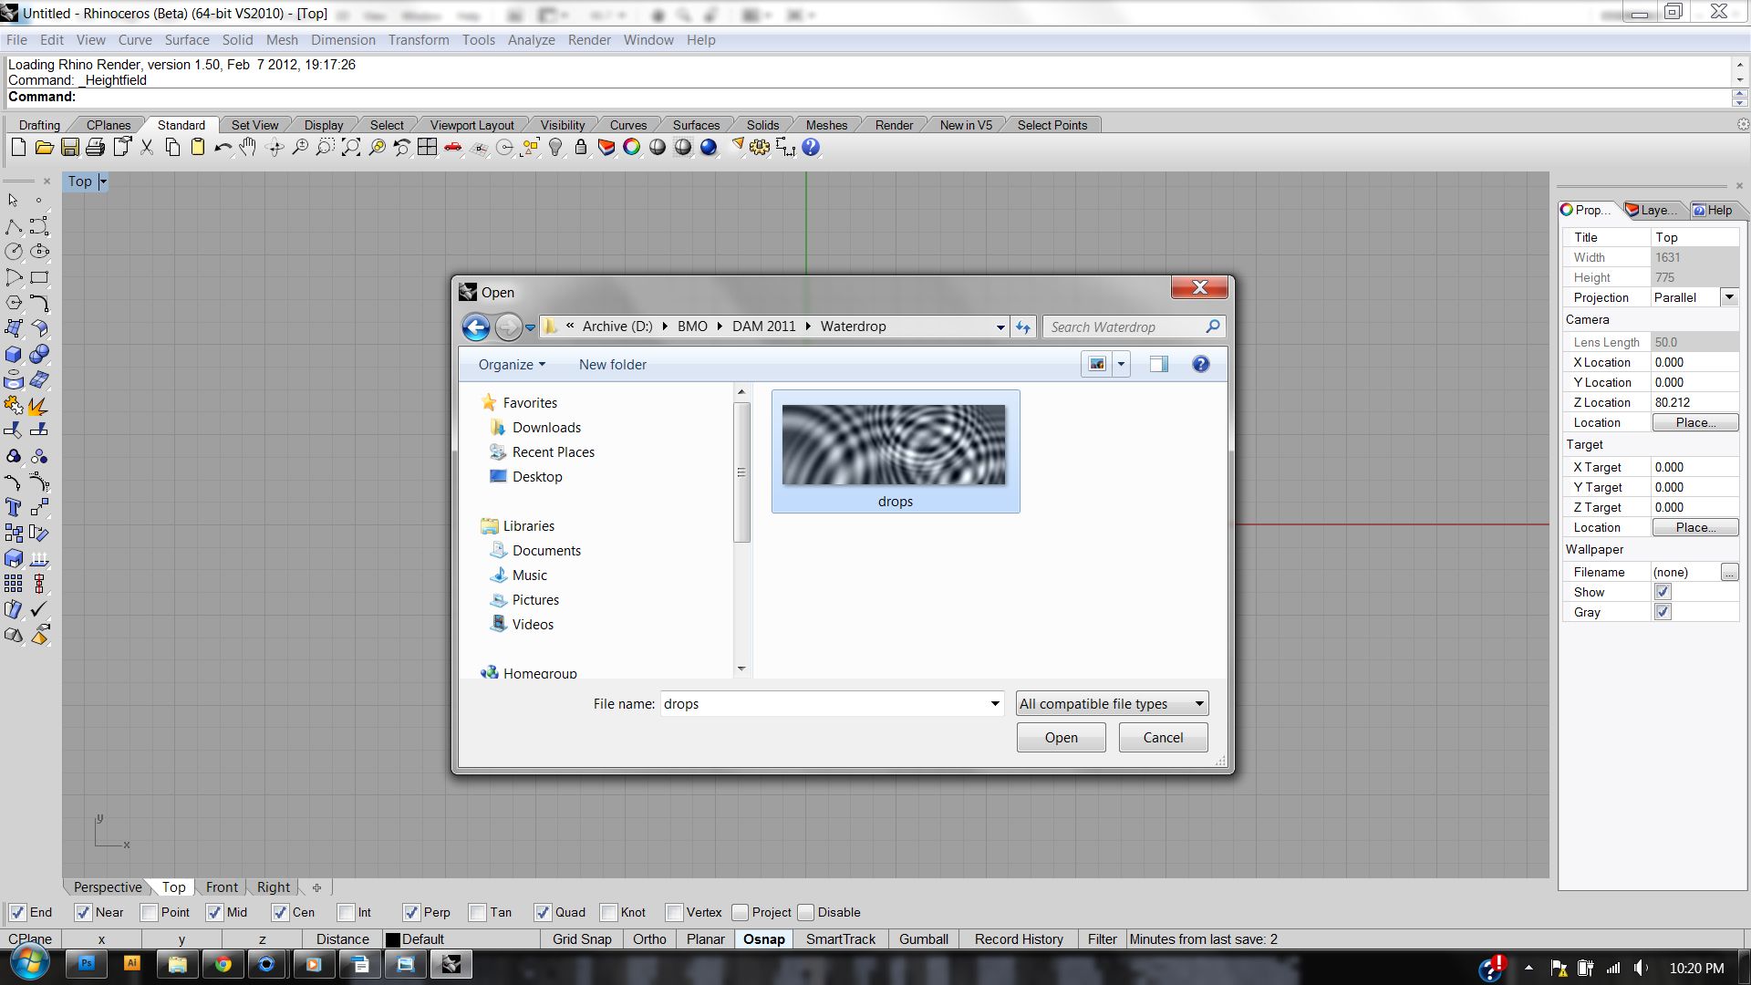Uncheck the Gray wallpaper checkbox
This screenshot has height=985, width=1751.
click(x=1663, y=612)
